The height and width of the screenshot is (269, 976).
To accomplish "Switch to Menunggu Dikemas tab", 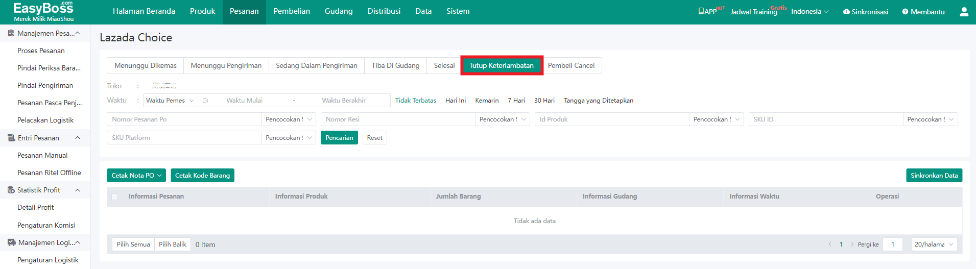I will (146, 66).
